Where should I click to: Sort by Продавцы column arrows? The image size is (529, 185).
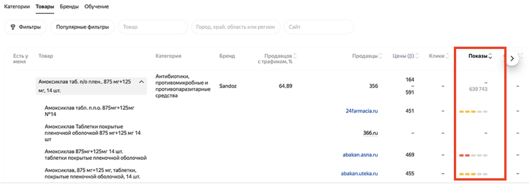pyautogui.click(x=381, y=56)
